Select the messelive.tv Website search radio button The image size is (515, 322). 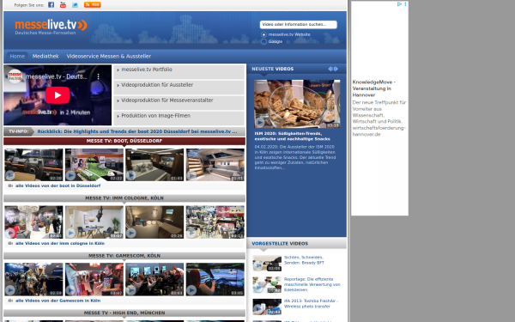click(x=264, y=34)
